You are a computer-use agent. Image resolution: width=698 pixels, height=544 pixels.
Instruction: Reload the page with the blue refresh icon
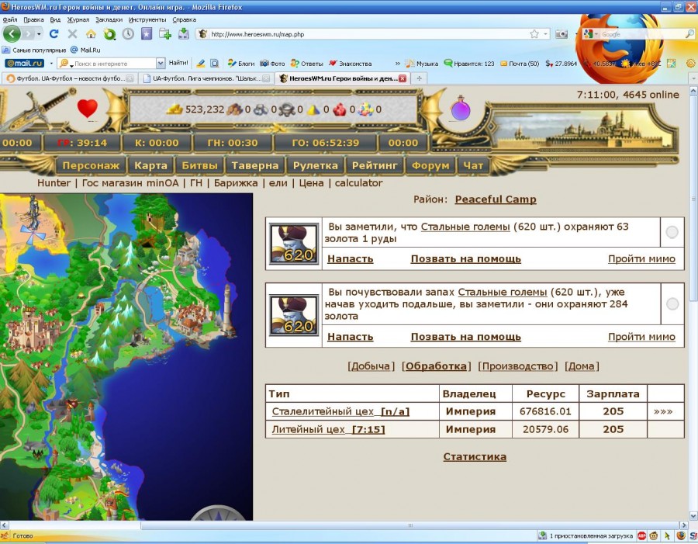click(54, 34)
